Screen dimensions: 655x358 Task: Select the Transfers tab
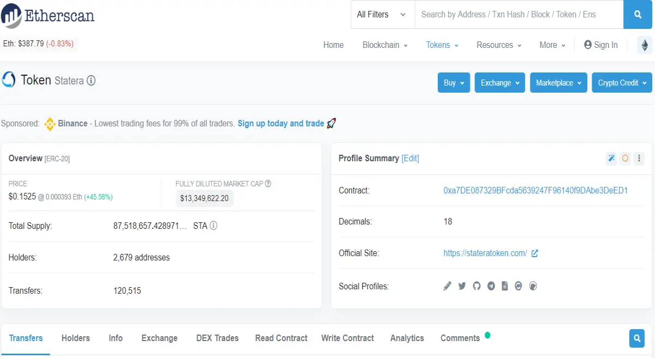point(26,338)
